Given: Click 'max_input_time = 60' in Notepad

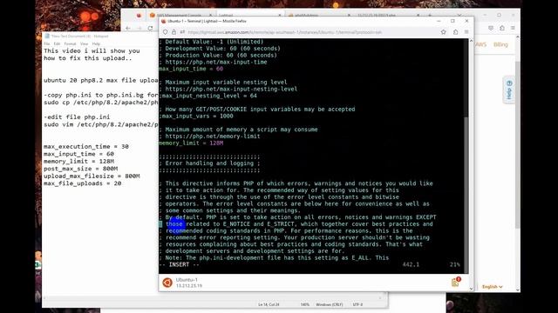Looking at the screenshot, I should tap(78, 154).
